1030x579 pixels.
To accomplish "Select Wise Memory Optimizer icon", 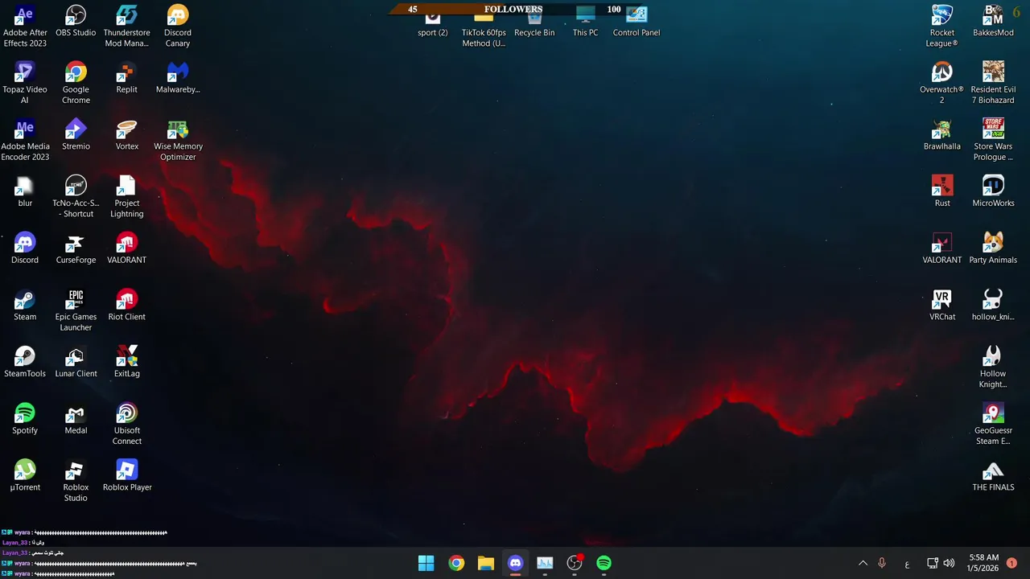I will coord(178,140).
